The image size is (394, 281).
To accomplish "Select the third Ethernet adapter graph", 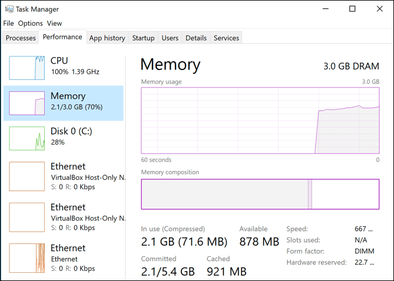I will 27,257.
